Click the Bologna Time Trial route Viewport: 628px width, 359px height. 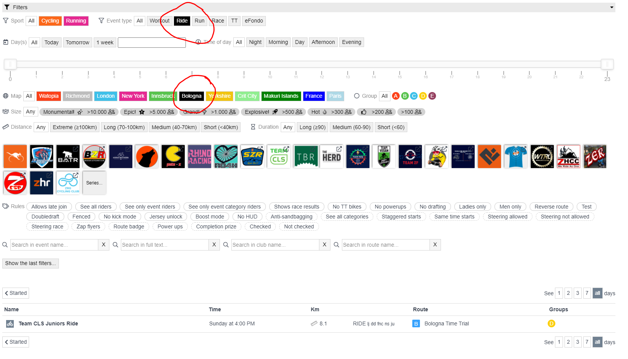[x=446, y=323]
